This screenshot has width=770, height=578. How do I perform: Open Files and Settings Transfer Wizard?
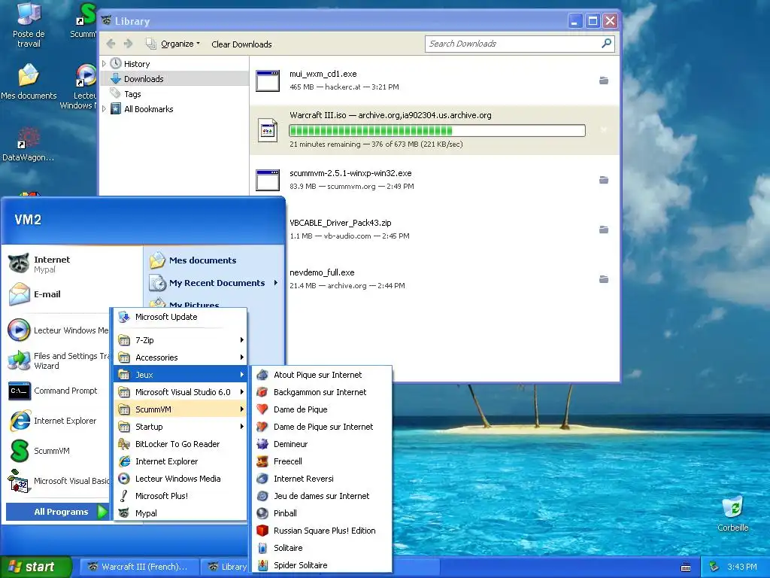58,360
